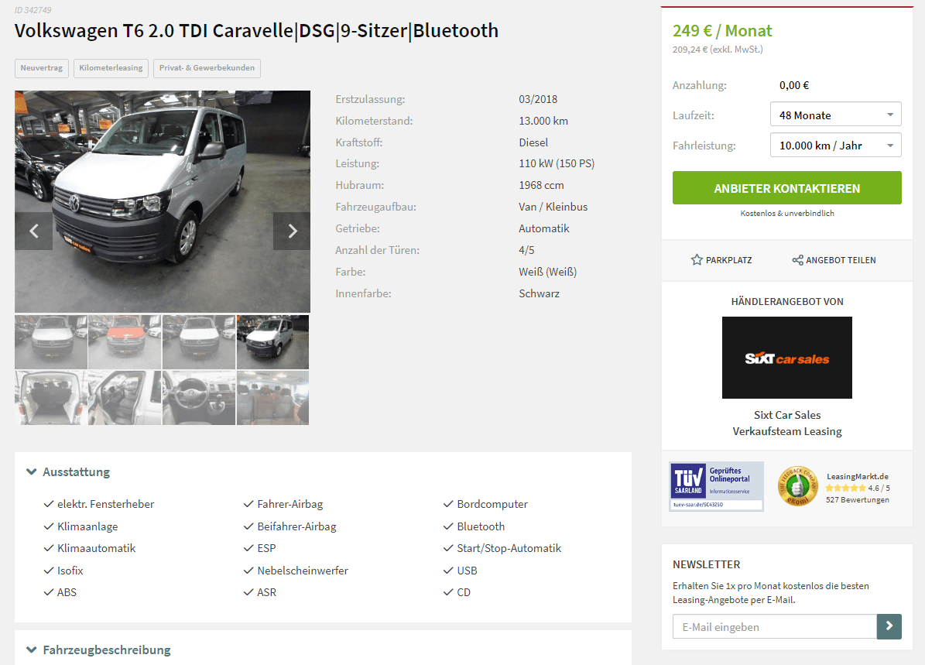Viewport: 925px width, 665px height.
Task: Contact the provider via Anbieter Kontaktieren
Action: click(787, 188)
